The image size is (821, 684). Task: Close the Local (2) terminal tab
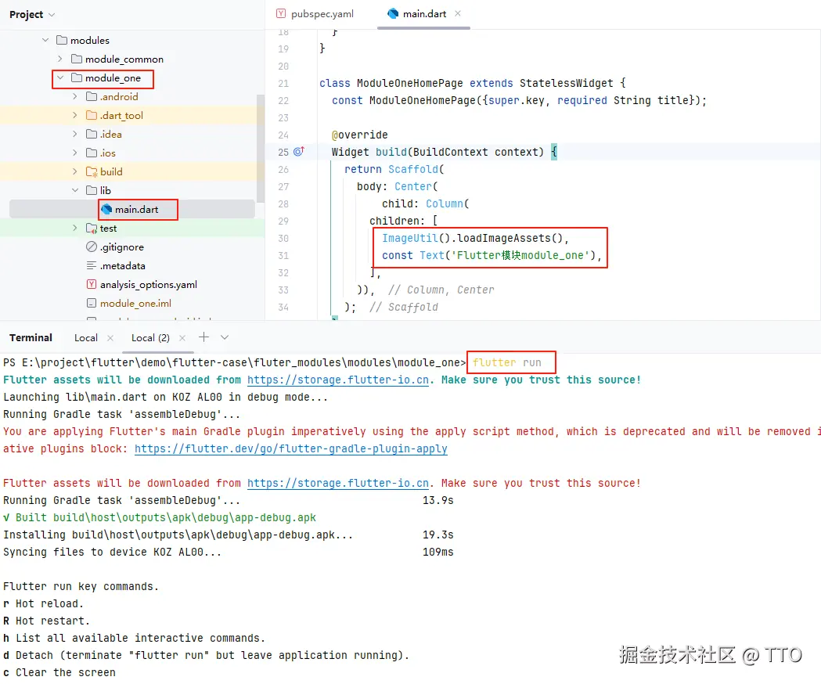click(x=182, y=338)
